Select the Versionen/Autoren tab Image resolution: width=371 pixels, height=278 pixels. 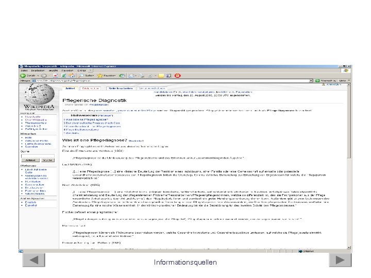(x=151, y=89)
